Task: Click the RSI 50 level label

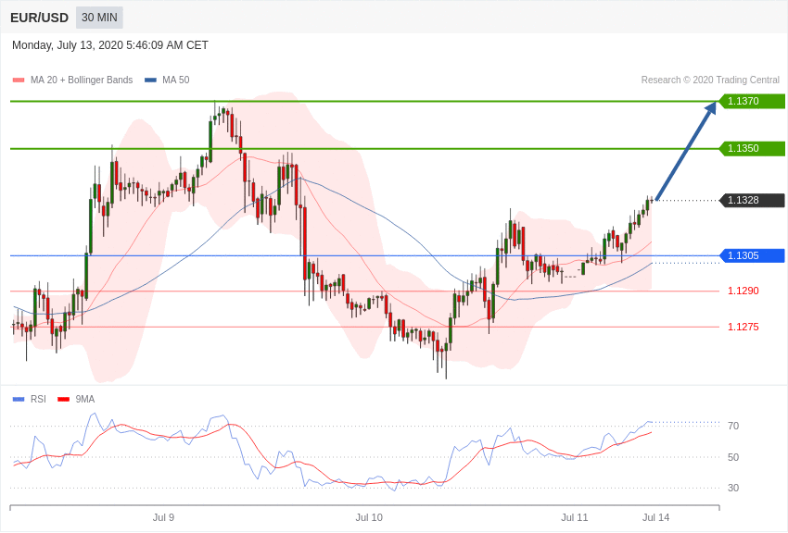Action: click(x=733, y=457)
